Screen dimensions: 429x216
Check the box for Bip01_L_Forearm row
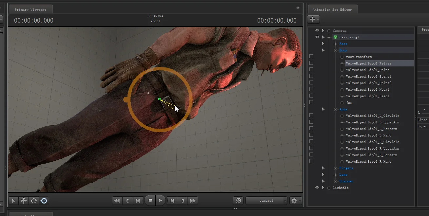[x=311, y=129]
